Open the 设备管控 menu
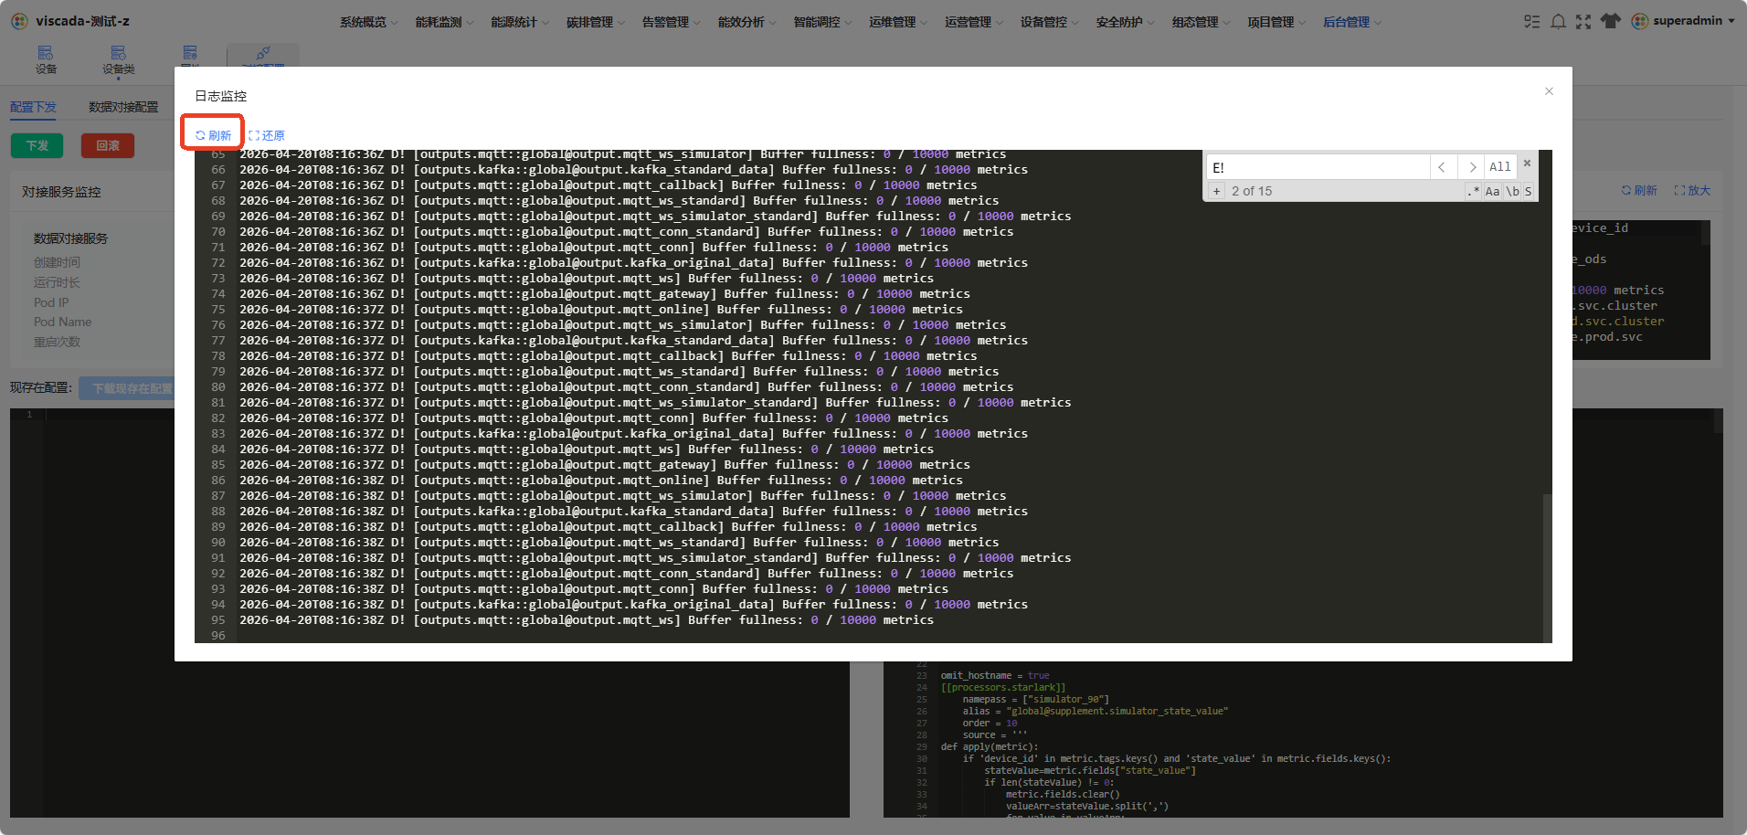 coord(1049,22)
